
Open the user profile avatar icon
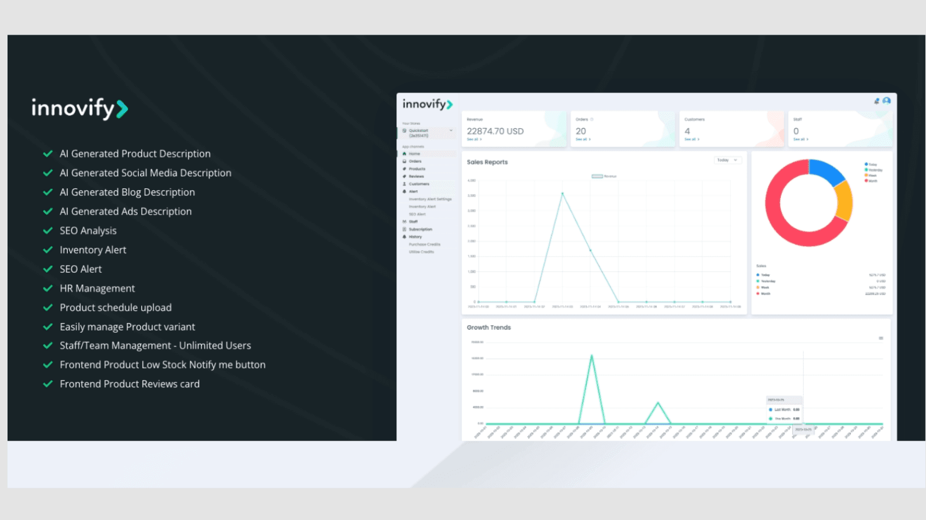pos(886,101)
